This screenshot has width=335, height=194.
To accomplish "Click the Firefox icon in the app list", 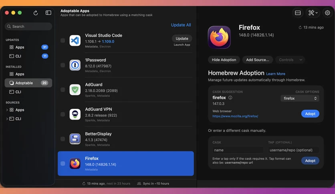I will click(75, 164).
